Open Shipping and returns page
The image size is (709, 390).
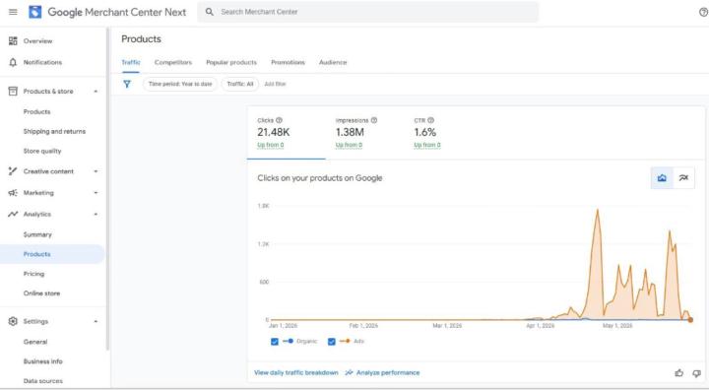click(x=54, y=132)
